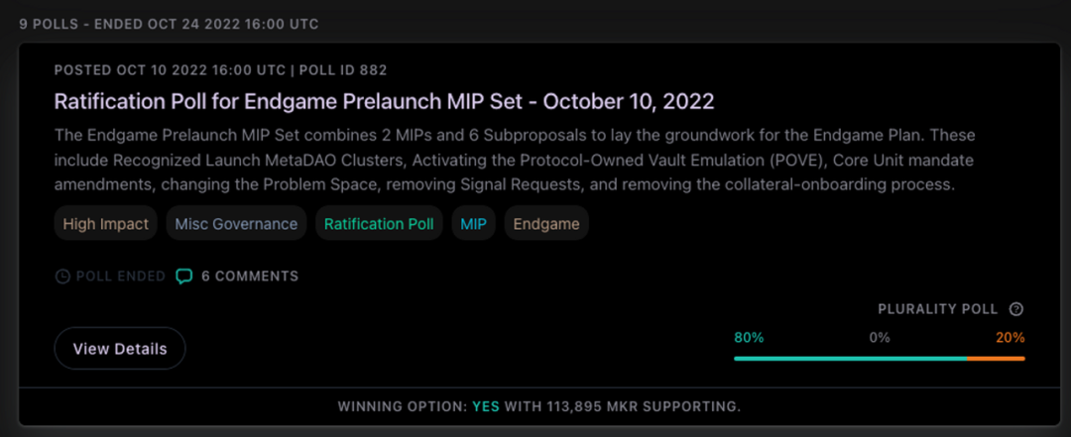The image size is (1071, 437).
Task: Click the Plurality Poll label
Action: tap(937, 309)
